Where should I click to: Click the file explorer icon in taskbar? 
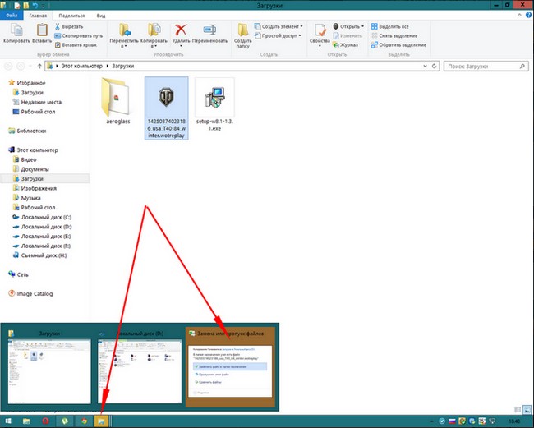click(x=101, y=420)
